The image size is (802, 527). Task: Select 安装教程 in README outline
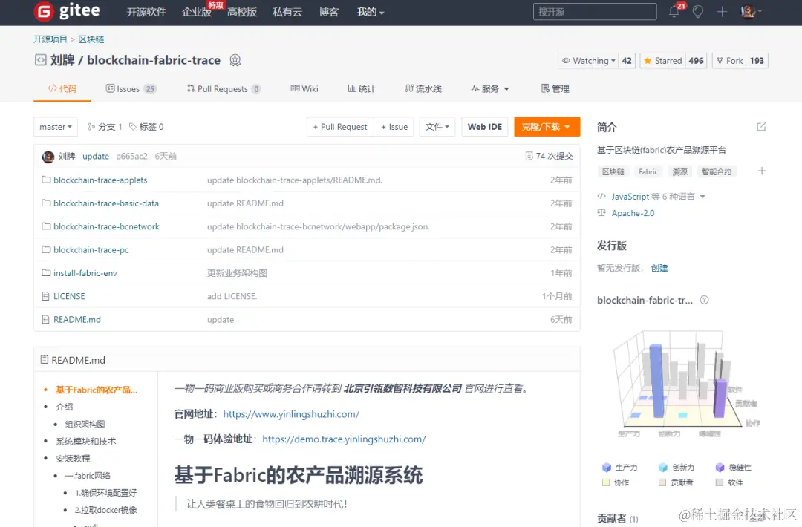pos(73,459)
